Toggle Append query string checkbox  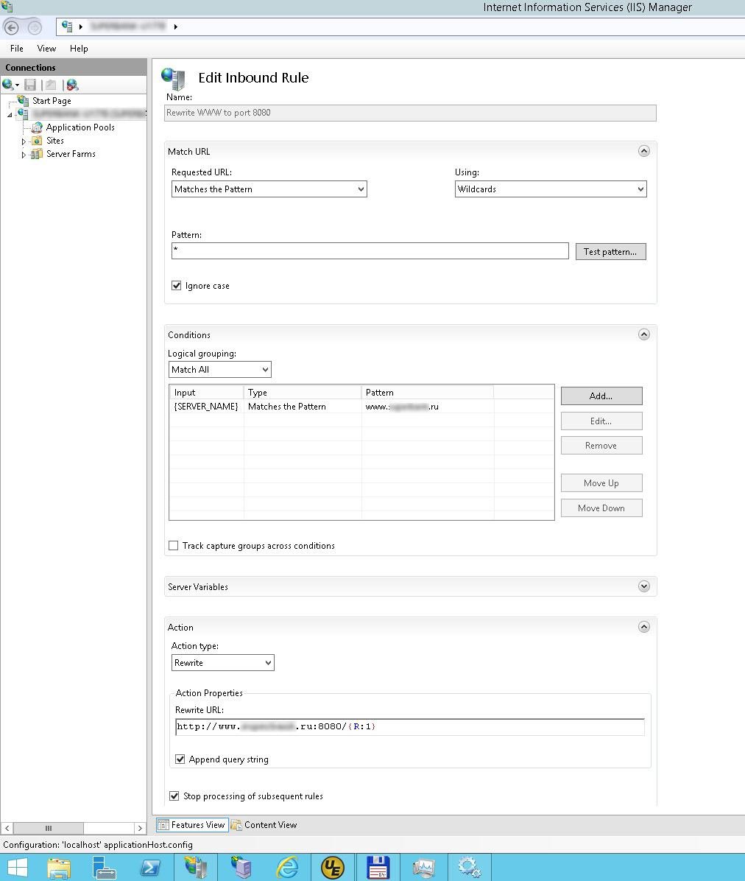point(180,759)
